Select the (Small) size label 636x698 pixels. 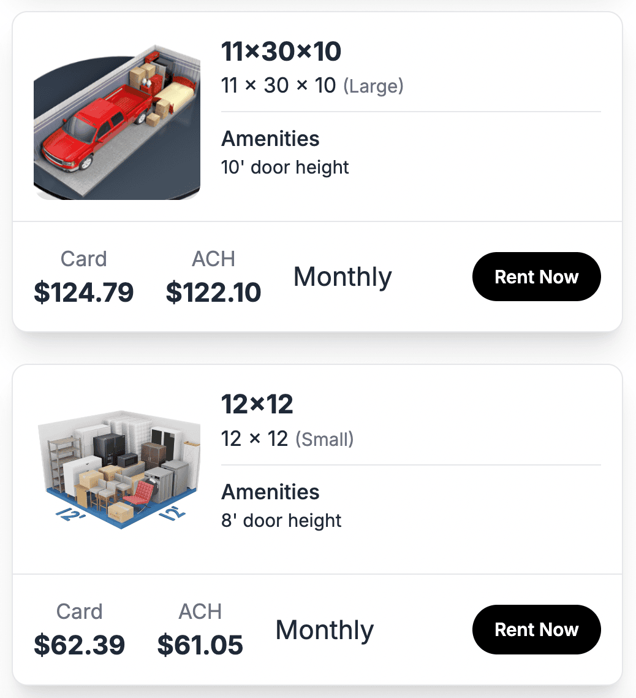tap(325, 440)
